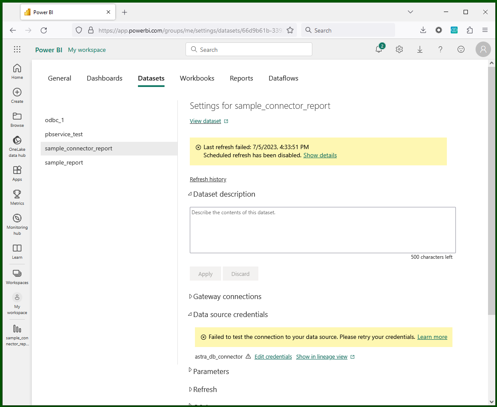Select the odbc_1 dataset

[109, 120]
